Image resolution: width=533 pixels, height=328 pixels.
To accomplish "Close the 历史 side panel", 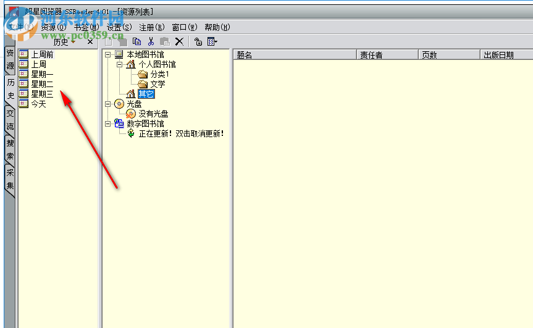I will 90,42.
